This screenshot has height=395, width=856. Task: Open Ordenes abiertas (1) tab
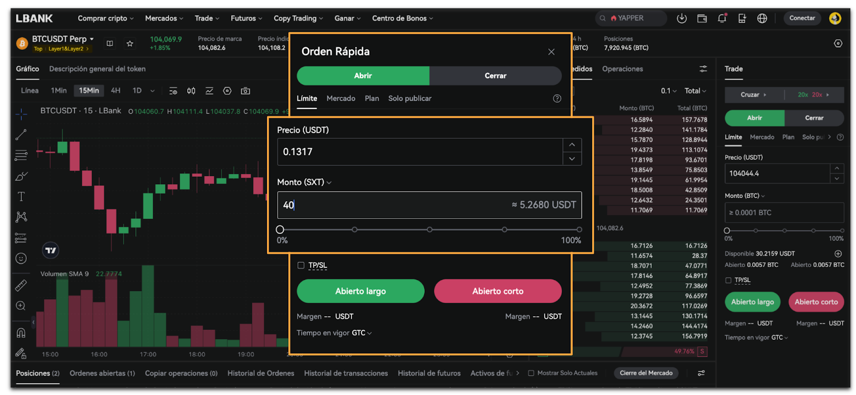pos(102,373)
